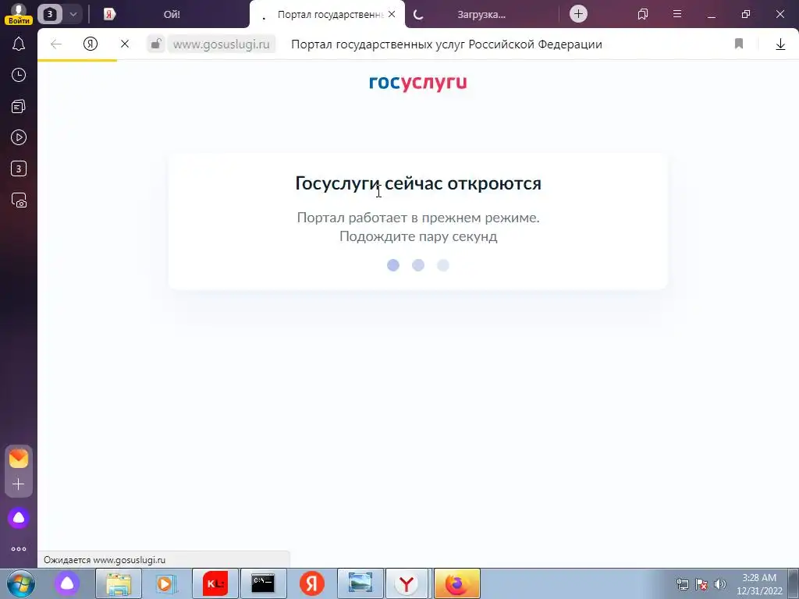Open the red KL app in taskbar
This screenshot has width=799, height=599.
[215, 583]
